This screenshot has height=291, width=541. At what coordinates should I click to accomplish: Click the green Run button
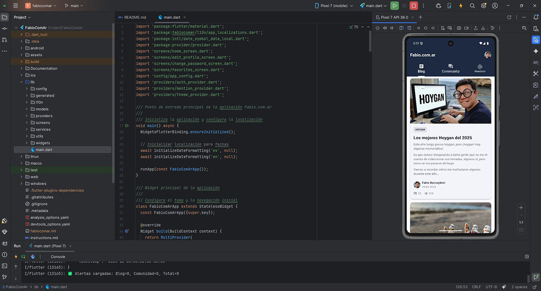pos(394,6)
